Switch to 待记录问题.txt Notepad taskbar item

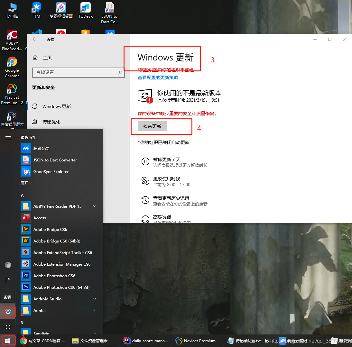(249, 341)
